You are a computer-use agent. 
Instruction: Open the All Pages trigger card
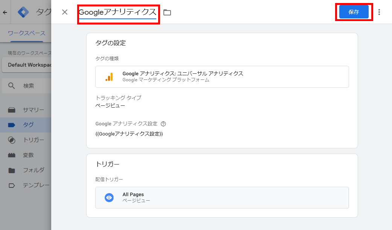pos(222,198)
